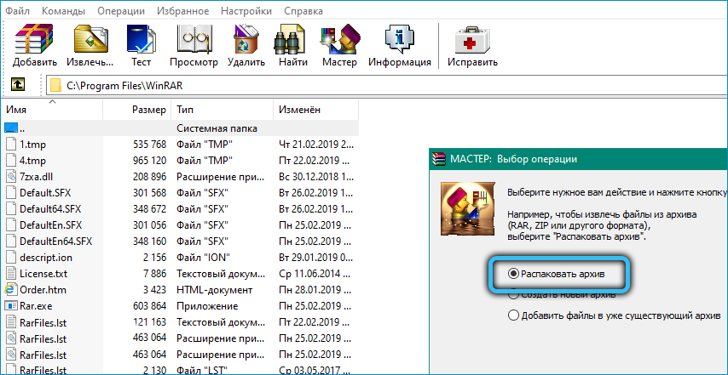Select the Rar.exe application icon
728x375 pixels.
point(11,306)
